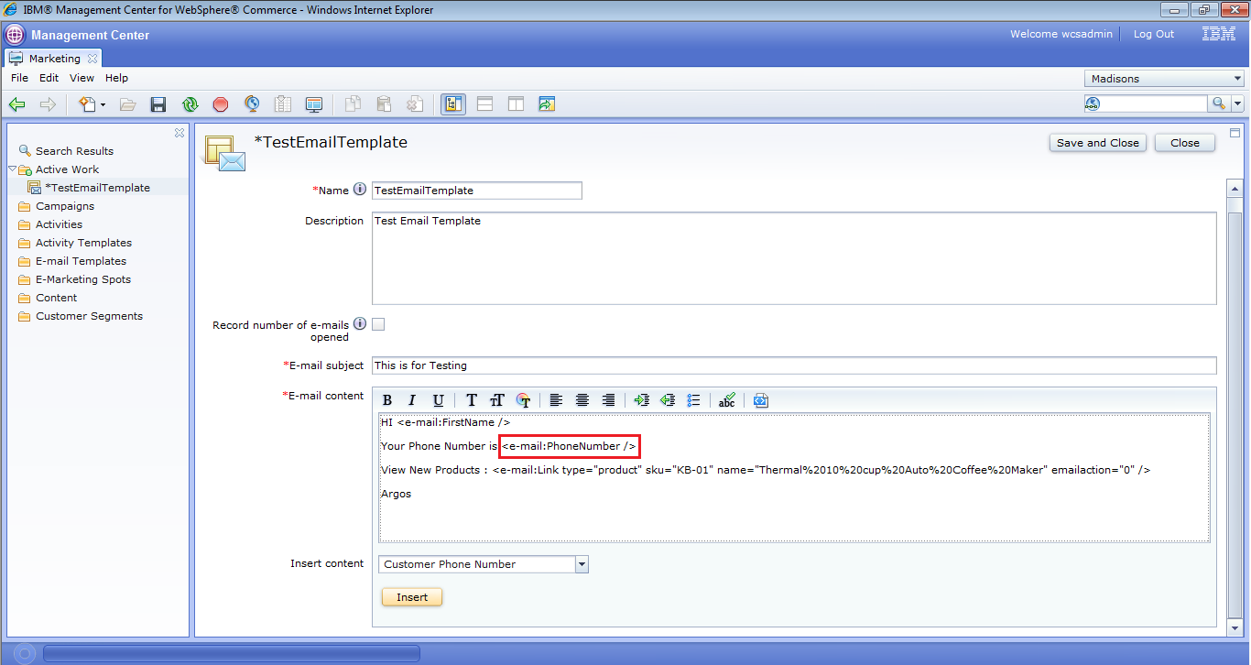The height and width of the screenshot is (665, 1251).
Task: Click the red Stop icon
Action: 221,104
